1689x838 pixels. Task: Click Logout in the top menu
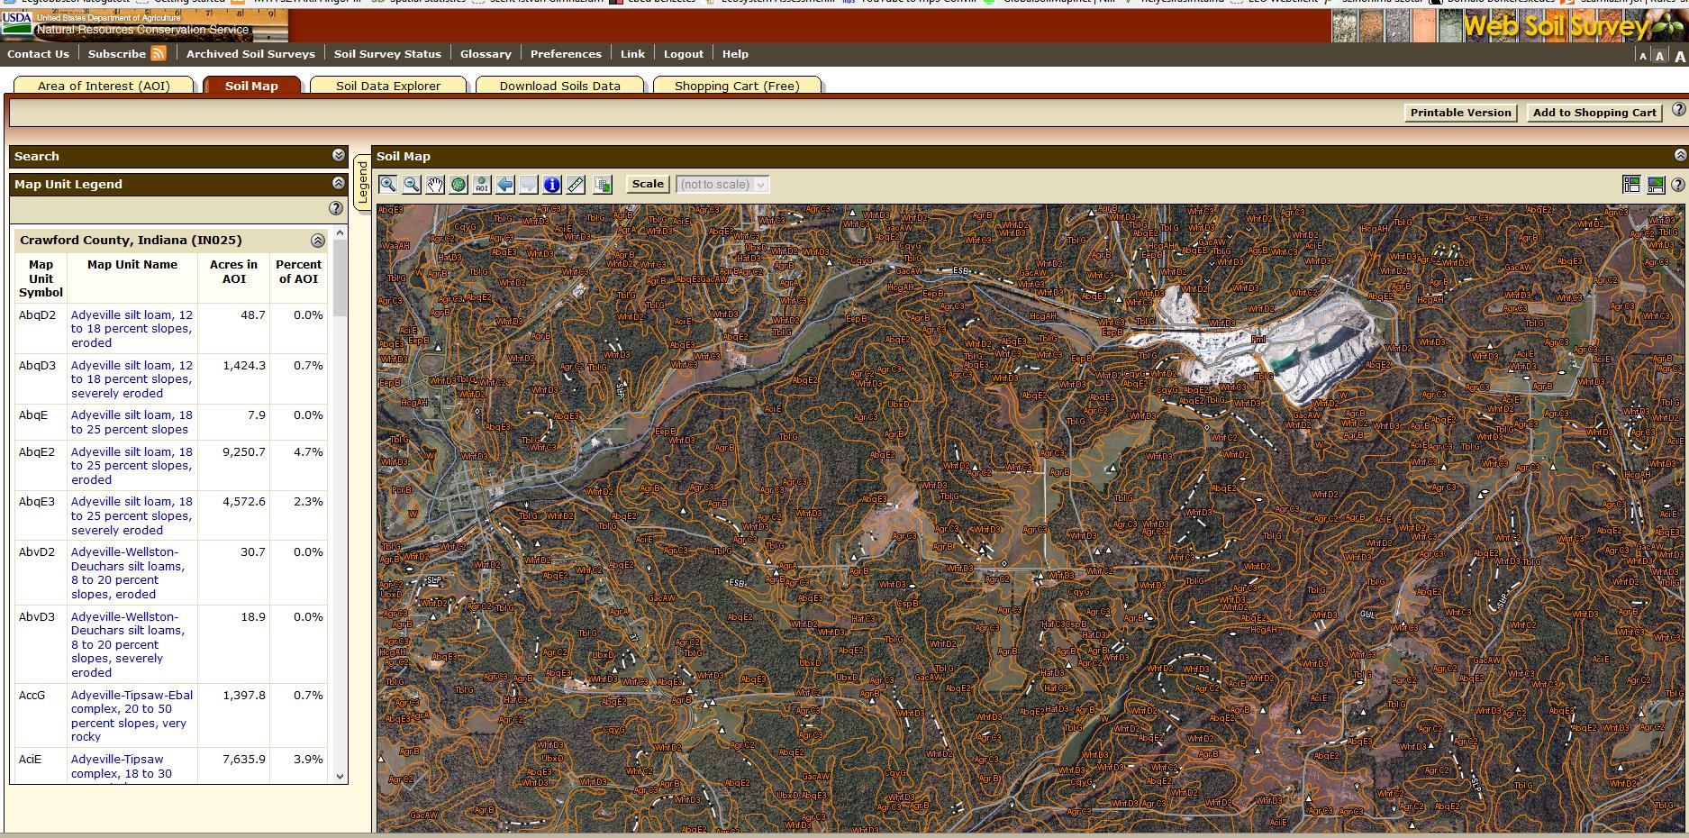(x=683, y=54)
